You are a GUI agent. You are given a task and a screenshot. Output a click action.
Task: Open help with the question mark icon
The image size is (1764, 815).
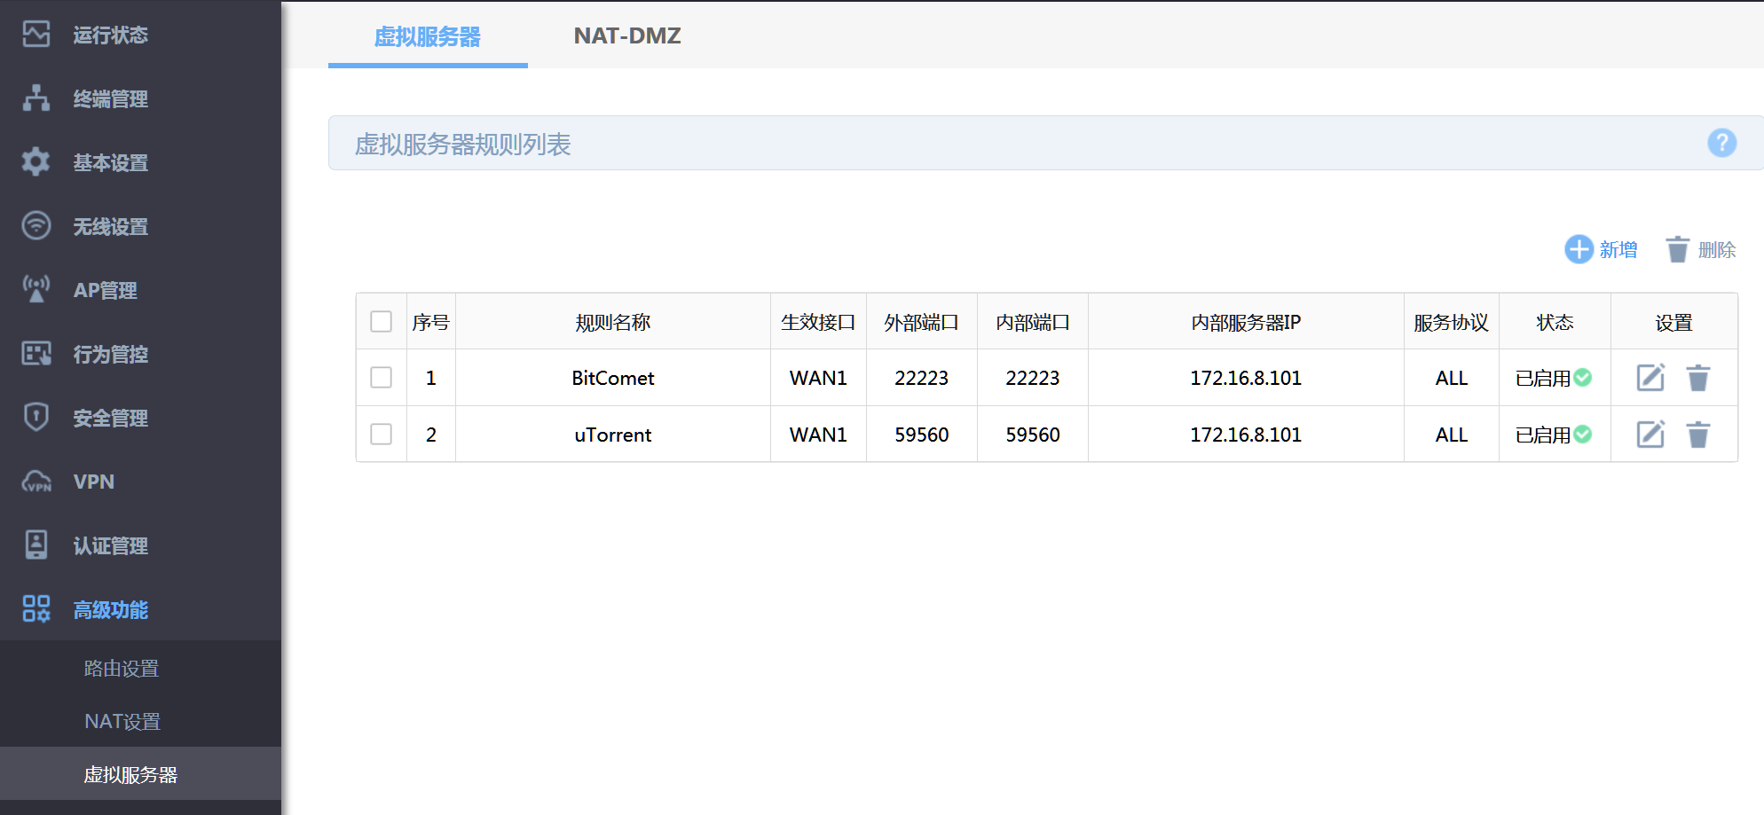click(1721, 143)
